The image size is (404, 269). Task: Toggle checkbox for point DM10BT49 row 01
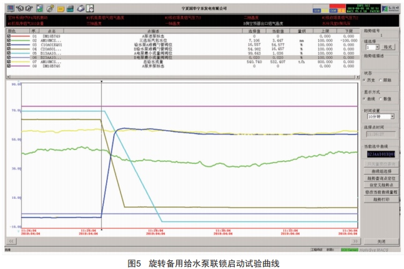8,36
